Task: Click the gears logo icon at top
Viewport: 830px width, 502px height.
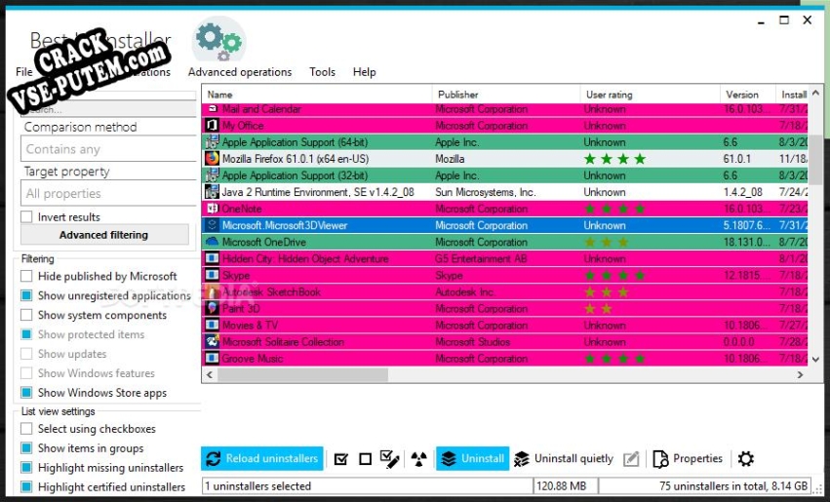Action: click(218, 40)
